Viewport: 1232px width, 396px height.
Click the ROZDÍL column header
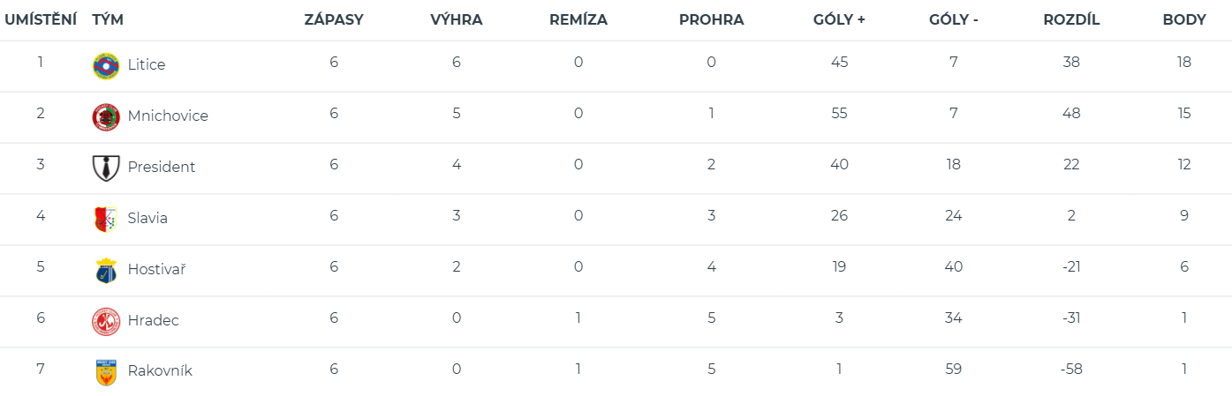1071,19
